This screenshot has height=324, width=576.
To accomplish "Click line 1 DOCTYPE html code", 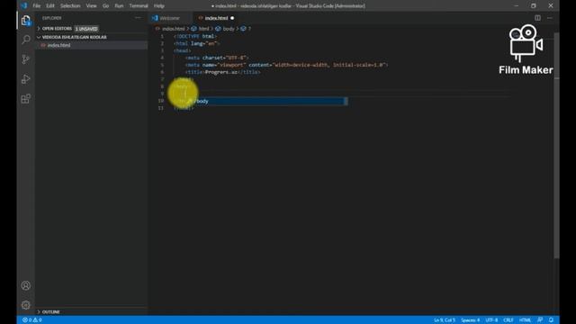I will pyautogui.click(x=195, y=36).
